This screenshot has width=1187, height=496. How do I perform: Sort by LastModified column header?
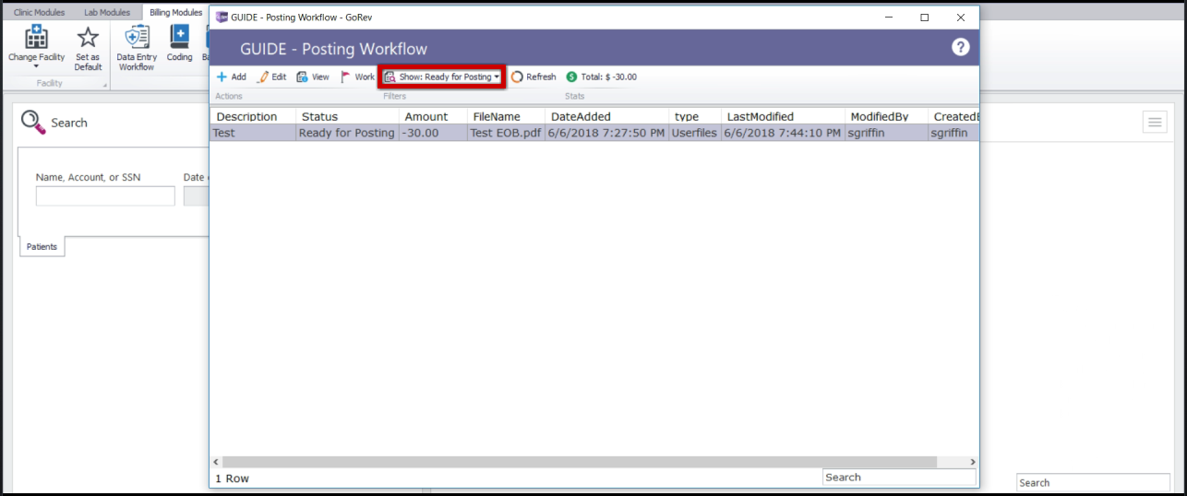coord(783,116)
